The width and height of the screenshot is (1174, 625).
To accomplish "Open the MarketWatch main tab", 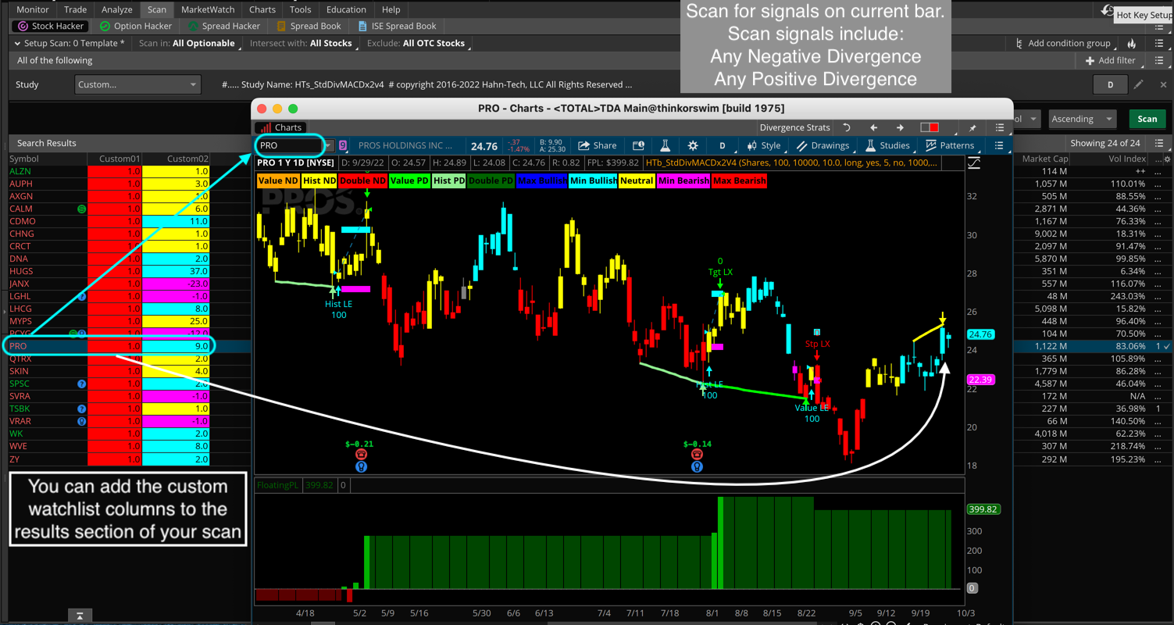I will [x=208, y=9].
